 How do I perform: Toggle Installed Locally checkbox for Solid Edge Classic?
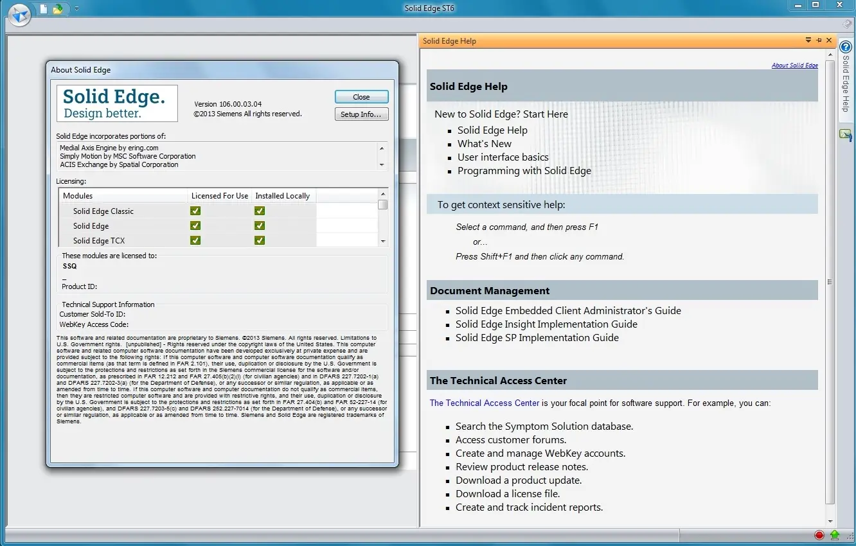pos(260,211)
